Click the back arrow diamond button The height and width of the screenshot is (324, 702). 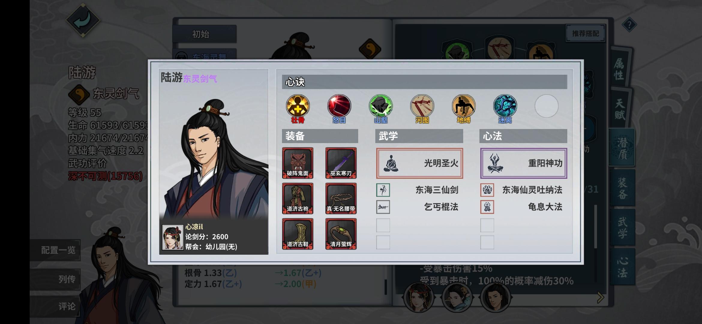pos(83,20)
